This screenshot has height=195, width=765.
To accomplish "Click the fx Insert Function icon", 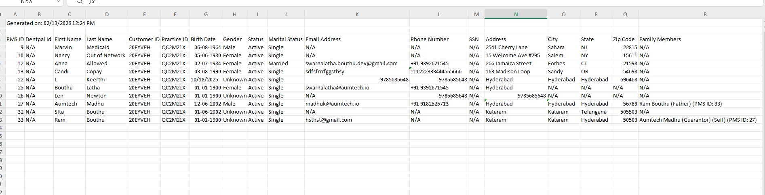I will (92, 2).
